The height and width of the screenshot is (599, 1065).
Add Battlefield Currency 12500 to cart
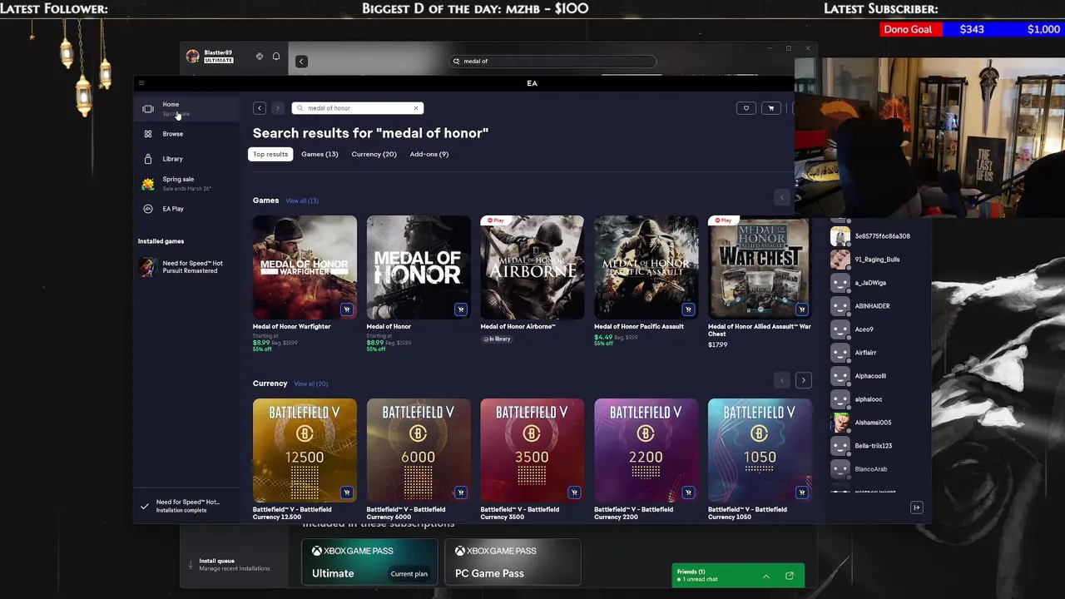347,493
